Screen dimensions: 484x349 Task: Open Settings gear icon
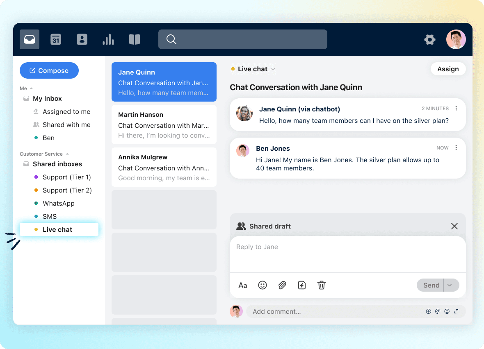tap(430, 39)
